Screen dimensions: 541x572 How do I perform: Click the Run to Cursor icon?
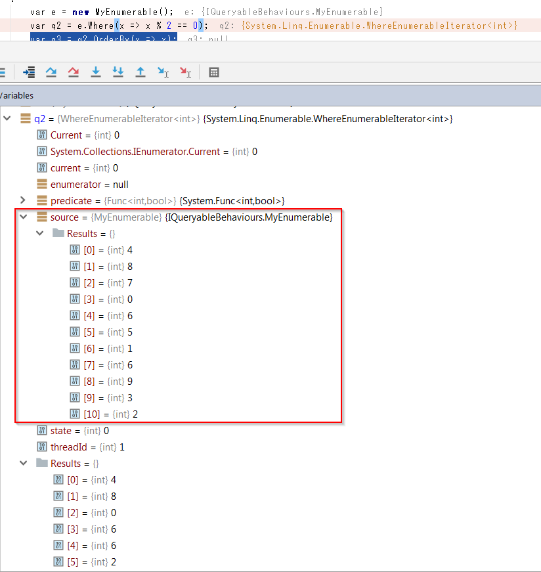point(163,72)
